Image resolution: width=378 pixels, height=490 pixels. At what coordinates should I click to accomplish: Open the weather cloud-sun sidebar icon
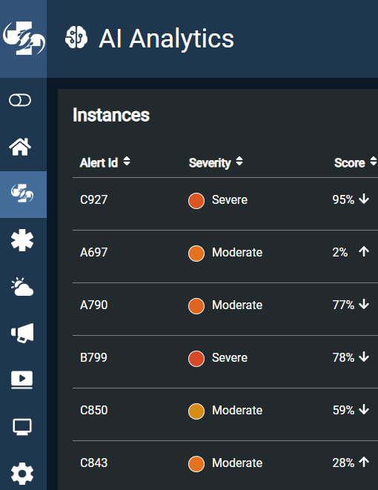tap(22, 287)
